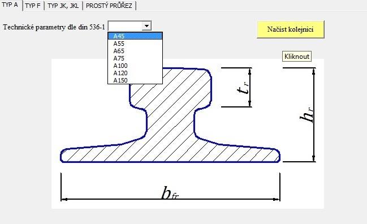367x224 pixels.
Task: Click the Technické parametry dle din 536-1 label
Action: pyautogui.click(x=54, y=27)
